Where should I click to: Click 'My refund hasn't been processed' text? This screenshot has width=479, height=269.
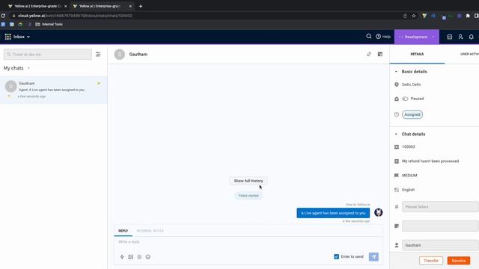pos(430,161)
